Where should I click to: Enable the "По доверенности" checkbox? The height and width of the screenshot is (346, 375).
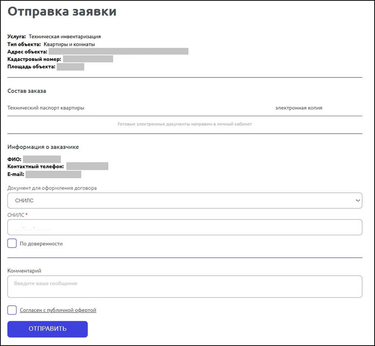[x=12, y=243]
